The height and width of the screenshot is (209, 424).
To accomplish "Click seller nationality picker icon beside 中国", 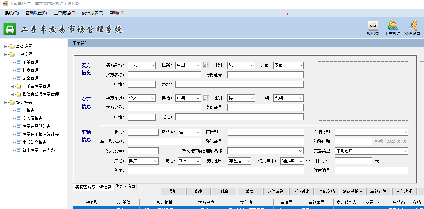I will coord(206,98).
